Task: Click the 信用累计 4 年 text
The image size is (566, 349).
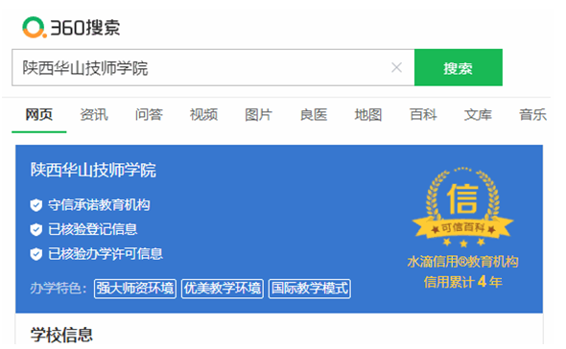Action: (462, 282)
